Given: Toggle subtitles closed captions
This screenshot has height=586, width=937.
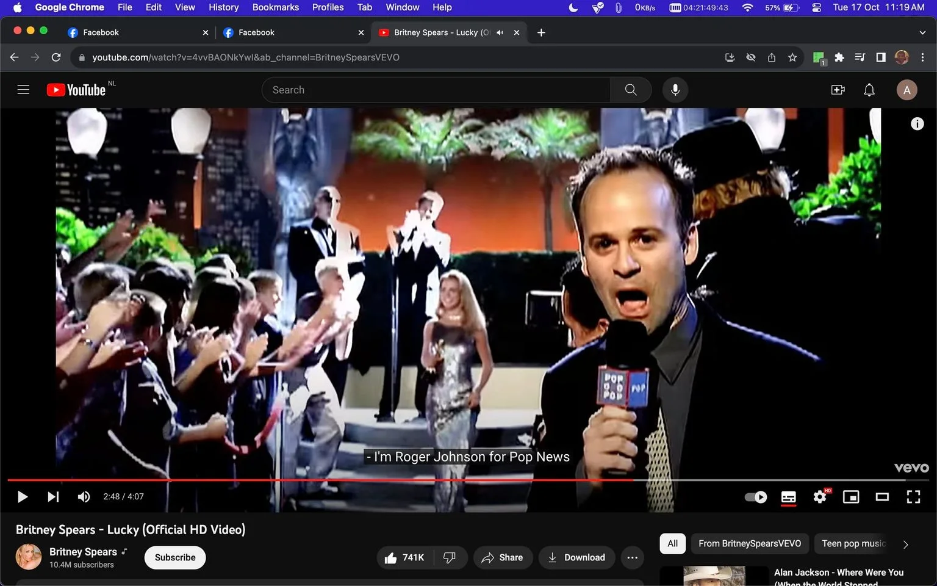Looking at the screenshot, I should click(789, 497).
